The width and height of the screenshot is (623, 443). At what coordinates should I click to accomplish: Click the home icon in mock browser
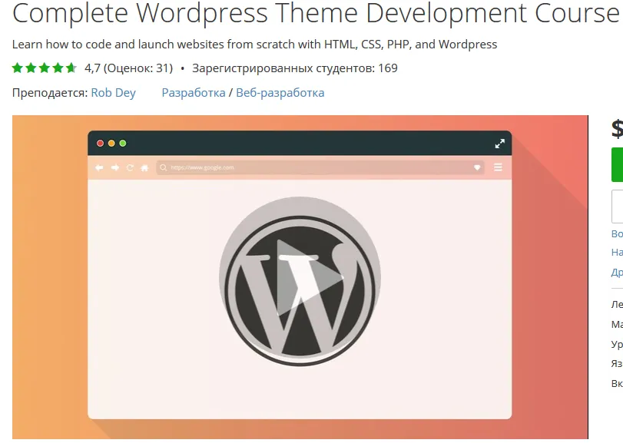click(144, 167)
